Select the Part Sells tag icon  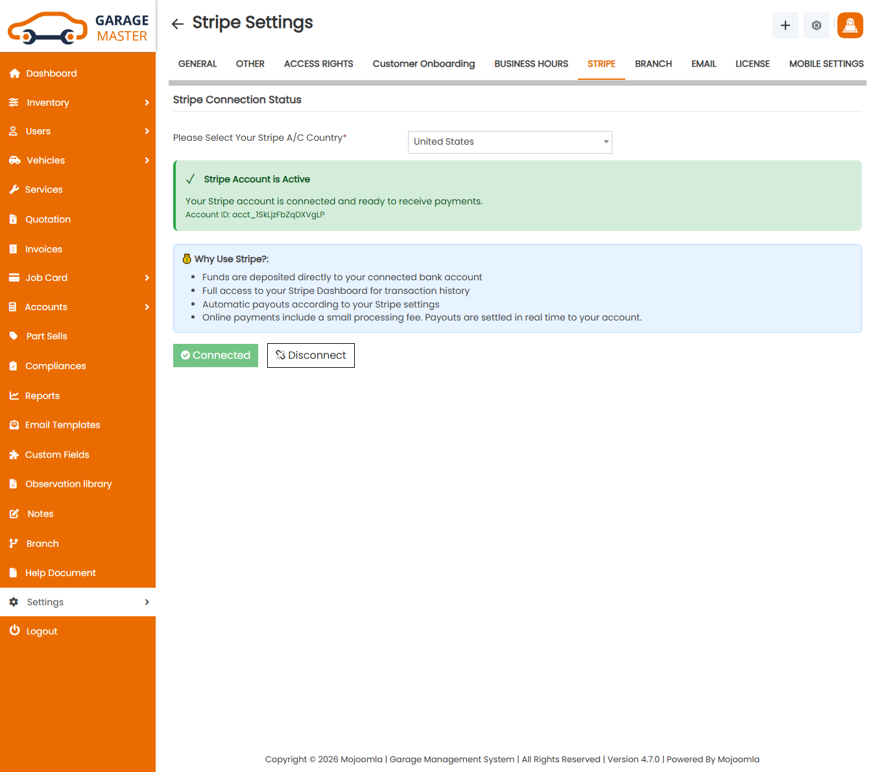[14, 336]
